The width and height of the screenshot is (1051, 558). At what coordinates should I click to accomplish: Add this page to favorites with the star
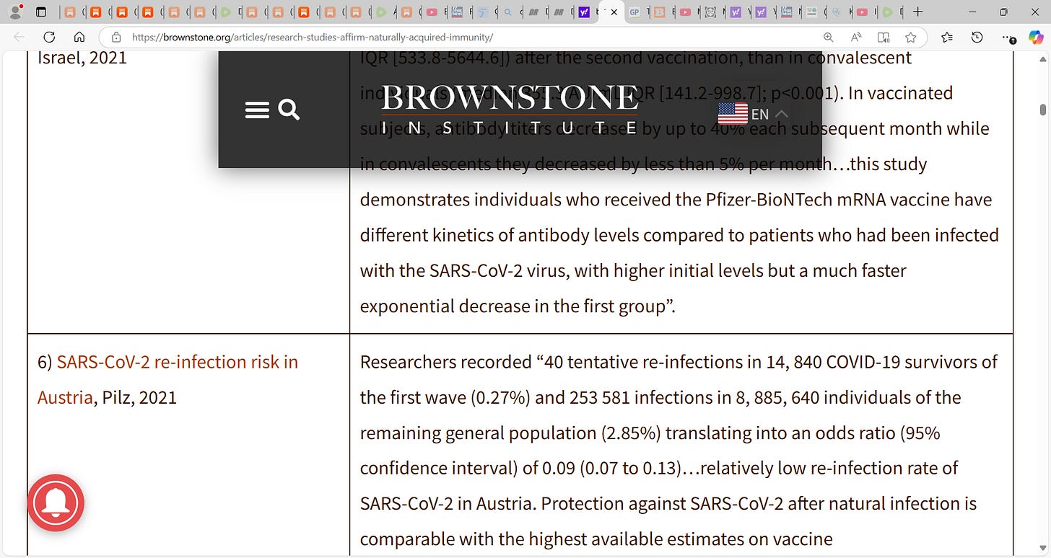point(911,37)
